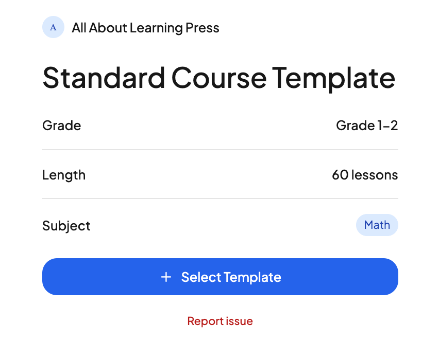439x341 pixels.
Task: Click the word "Course" in the title
Action: tap(218, 78)
